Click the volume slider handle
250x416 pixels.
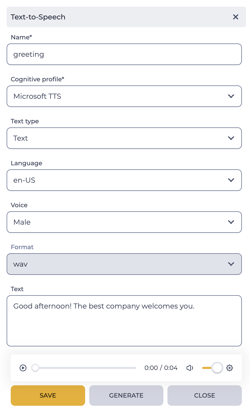(217, 368)
